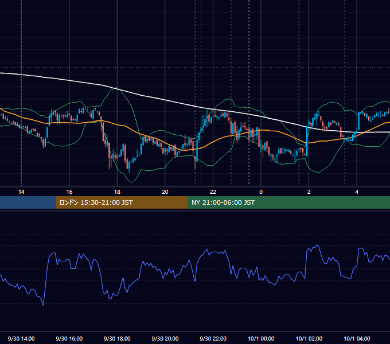Click the 10/1 02:00 label on the lower axis

coord(309,338)
